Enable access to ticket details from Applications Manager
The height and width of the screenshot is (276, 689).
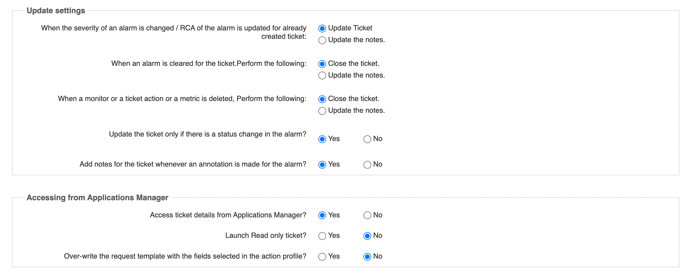322,215
